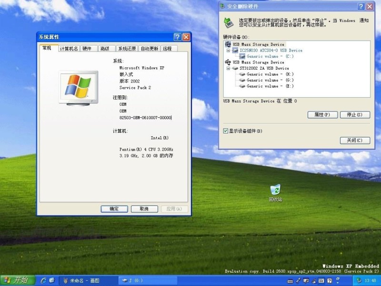Switch to the 系统还原 tab
This screenshot has height=286, width=381.
click(127, 49)
